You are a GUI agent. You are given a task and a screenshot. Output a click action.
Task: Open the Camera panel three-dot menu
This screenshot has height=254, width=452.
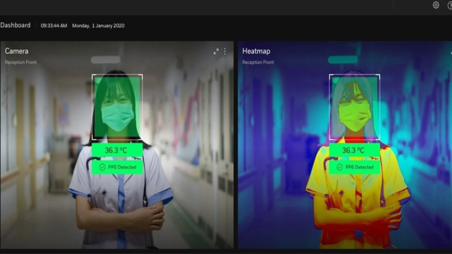click(x=225, y=51)
